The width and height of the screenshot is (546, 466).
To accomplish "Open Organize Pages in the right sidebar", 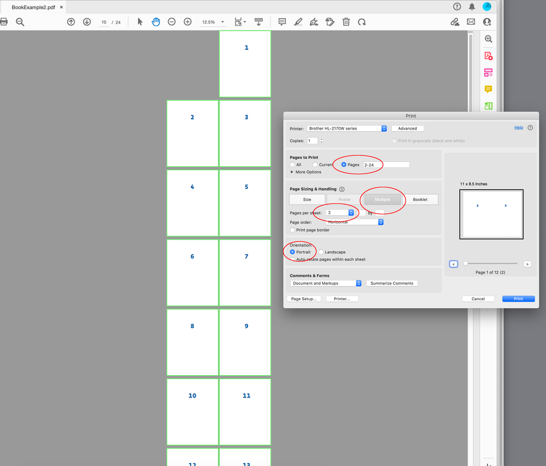I will coord(488,72).
